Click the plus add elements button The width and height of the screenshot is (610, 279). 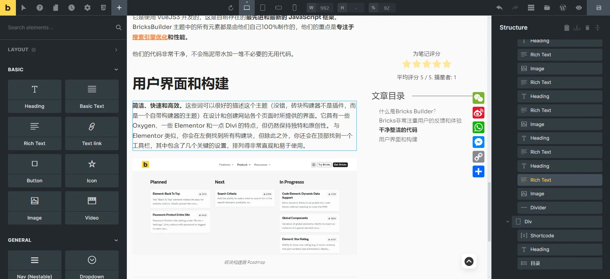(119, 8)
